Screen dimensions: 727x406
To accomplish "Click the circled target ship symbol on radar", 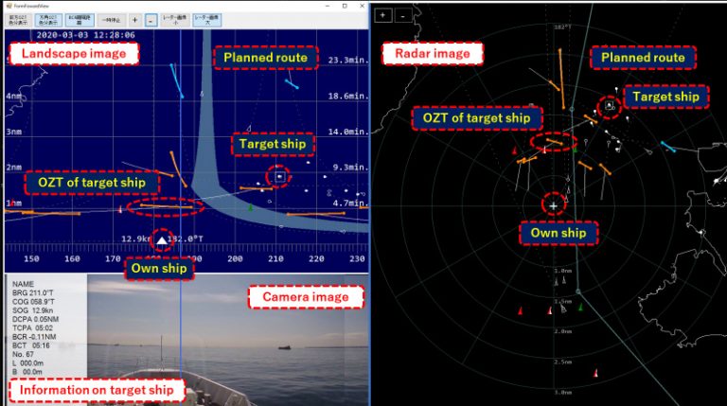I will (609, 106).
